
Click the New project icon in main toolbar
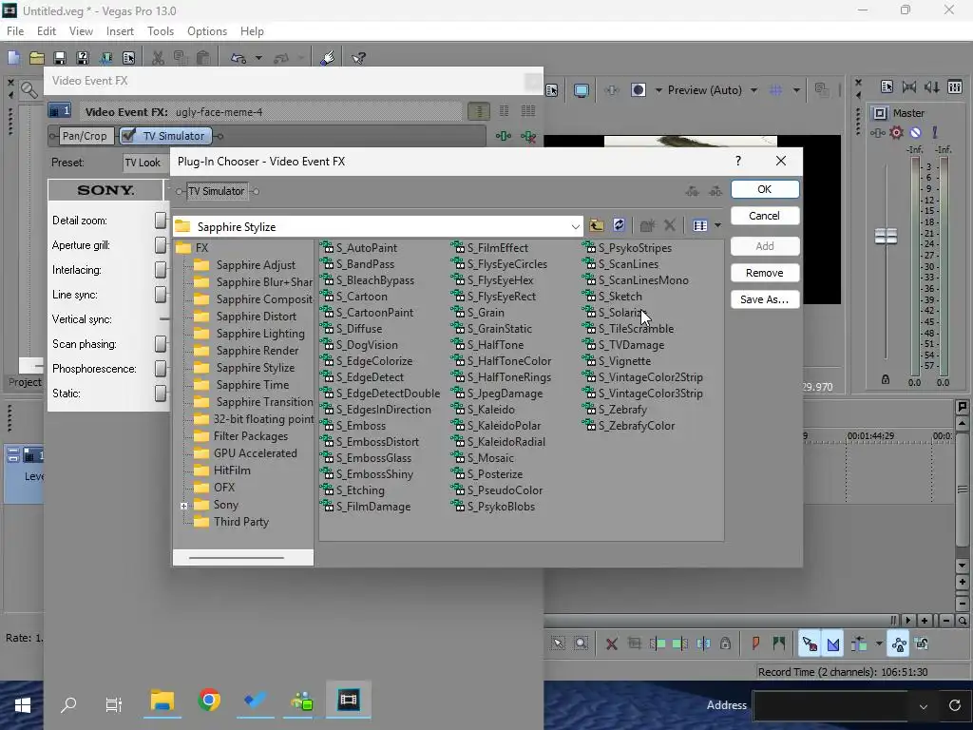tap(13, 58)
